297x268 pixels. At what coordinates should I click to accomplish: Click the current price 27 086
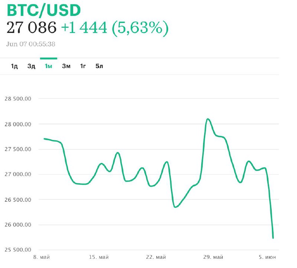pos(32,28)
